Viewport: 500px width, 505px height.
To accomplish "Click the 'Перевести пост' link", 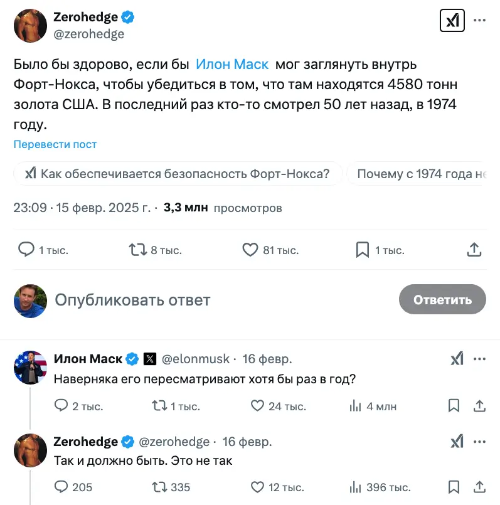I will [55, 144].
